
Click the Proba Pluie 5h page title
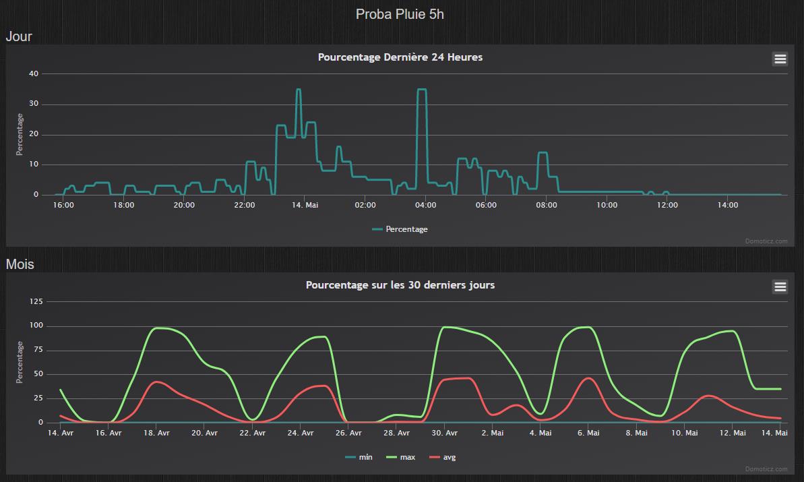point(400,14)
